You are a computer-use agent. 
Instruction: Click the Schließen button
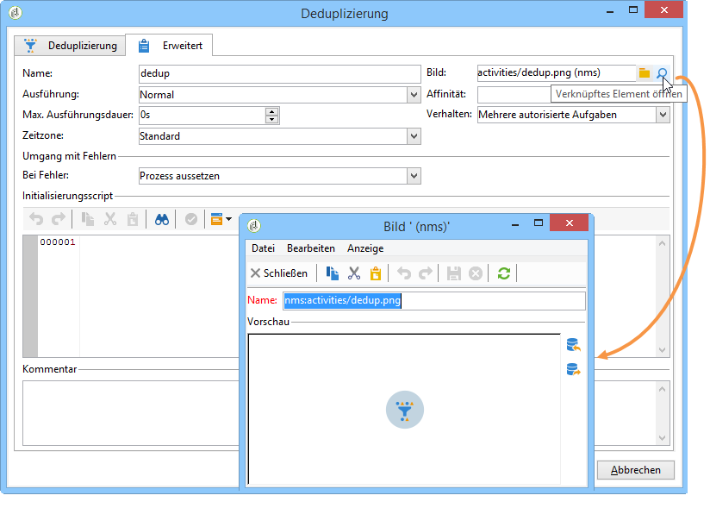click(x=278, y=273)
